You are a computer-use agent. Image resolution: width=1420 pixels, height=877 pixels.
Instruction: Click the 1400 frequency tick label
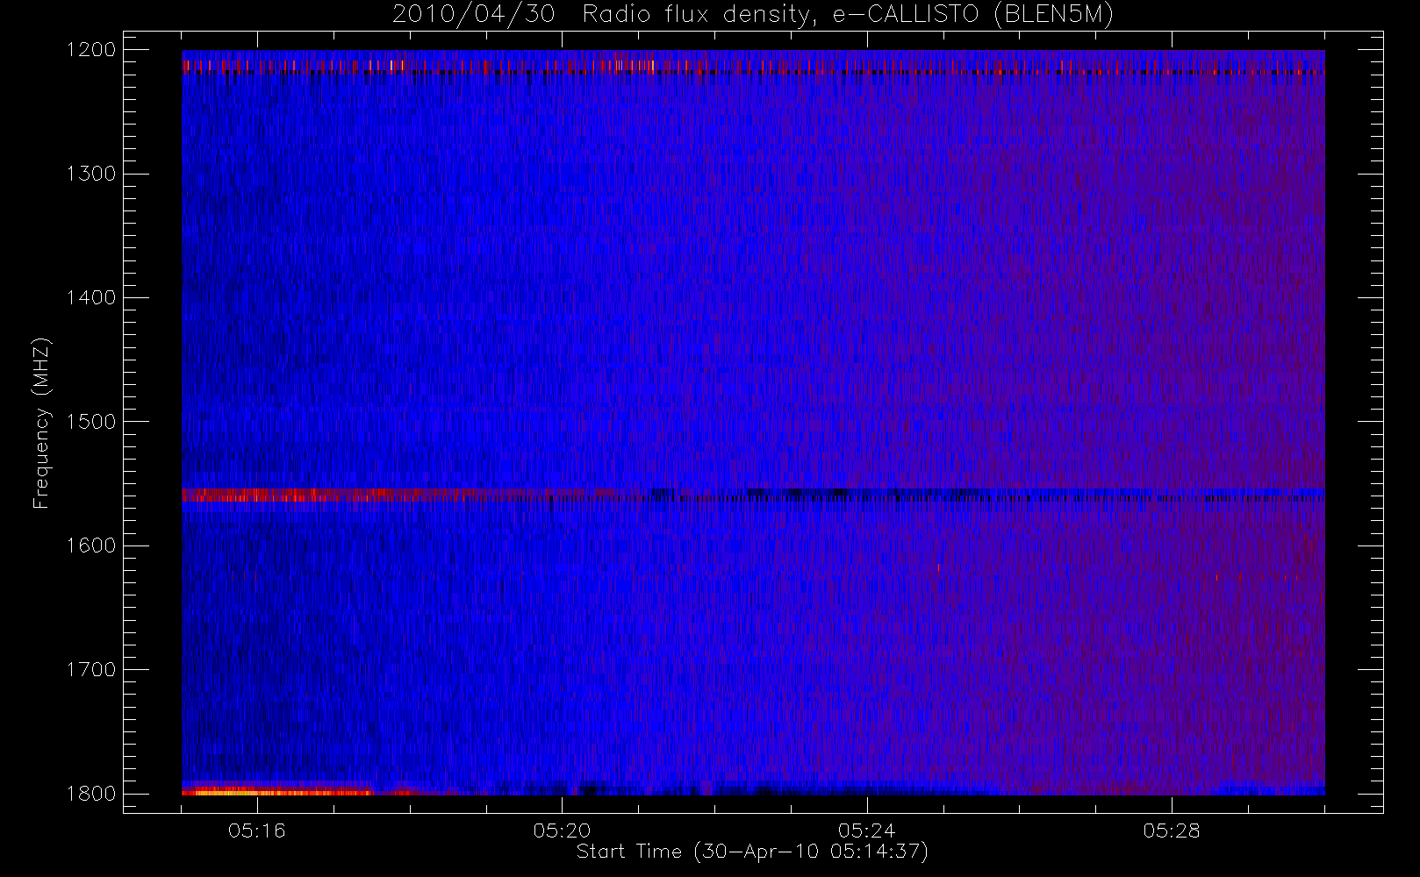(x=91, y=297)
